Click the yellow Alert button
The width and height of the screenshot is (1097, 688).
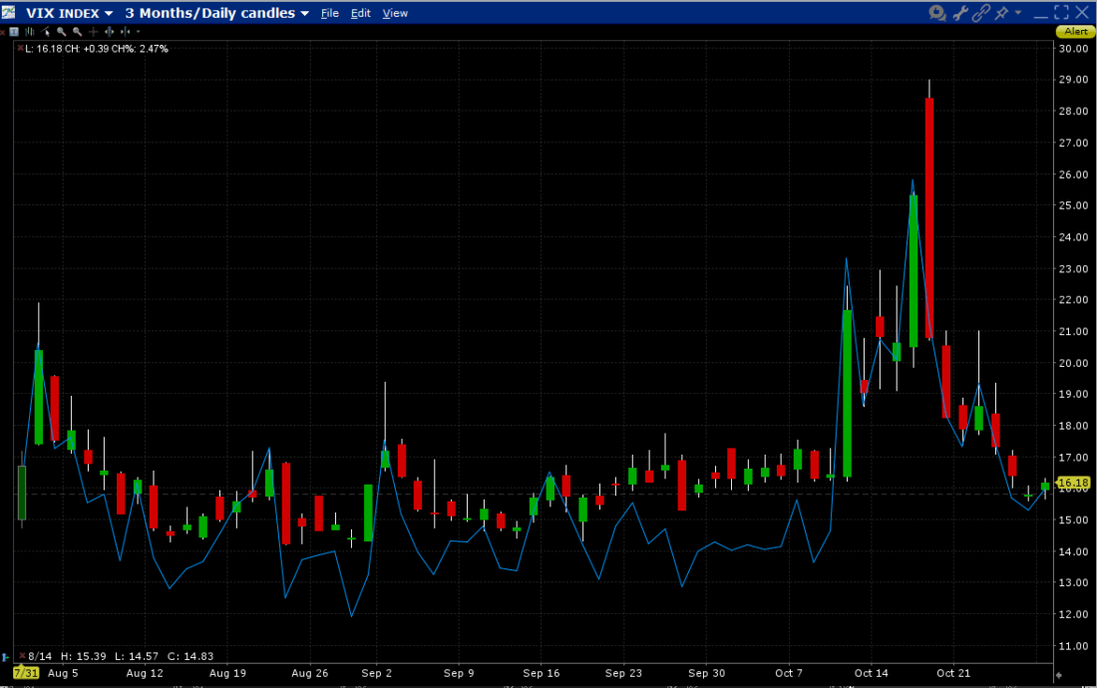click(1075, 32)
